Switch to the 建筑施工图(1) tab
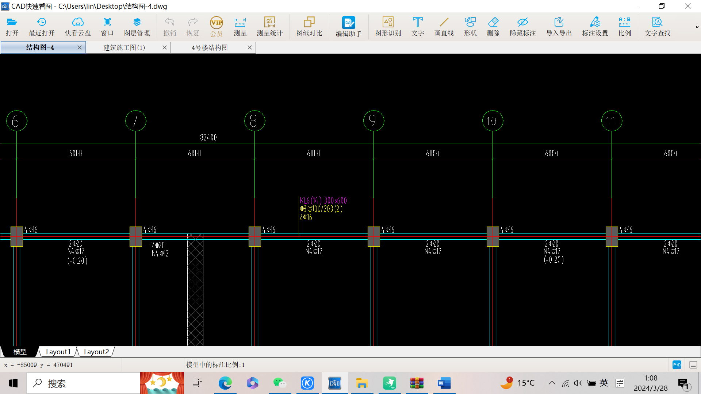Viewport: 701px width, 394px height. 124,47
